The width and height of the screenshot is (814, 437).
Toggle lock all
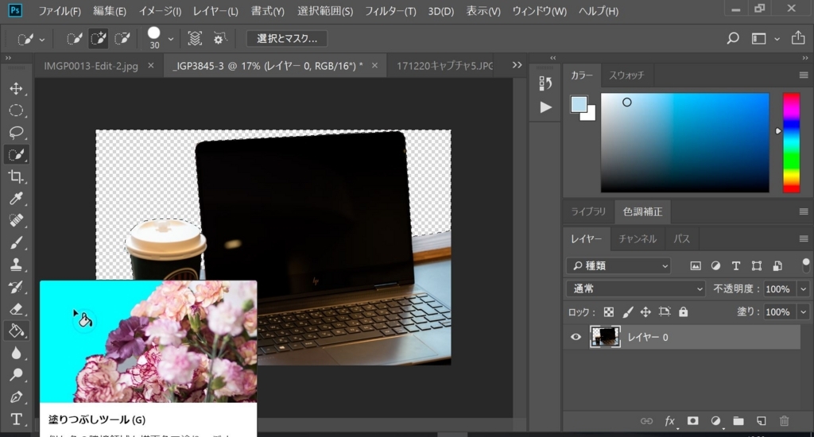point(683,312)
